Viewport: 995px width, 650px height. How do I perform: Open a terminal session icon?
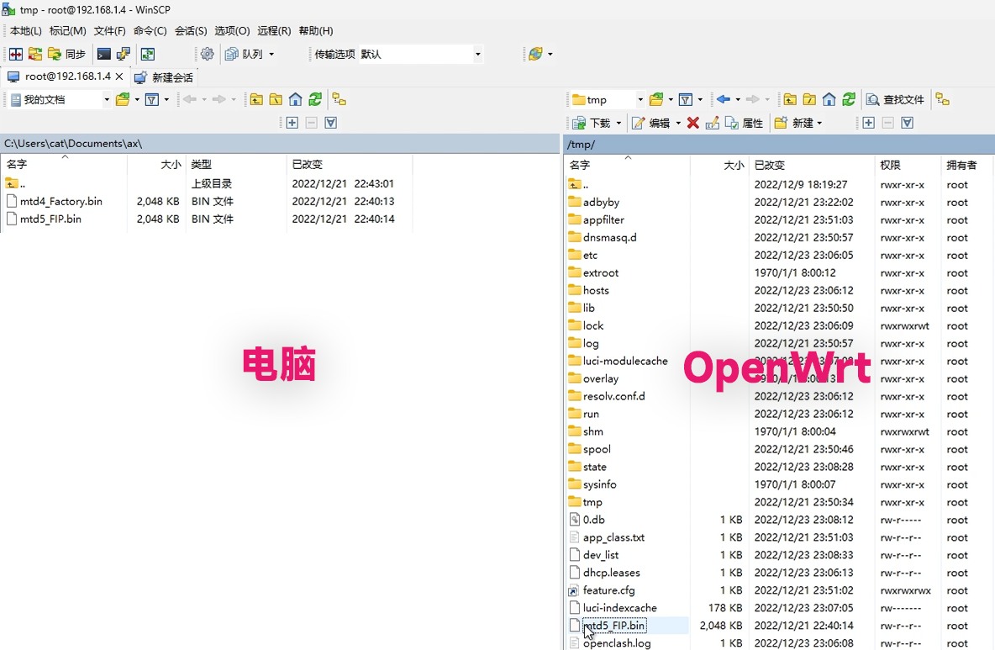point(103,53)
